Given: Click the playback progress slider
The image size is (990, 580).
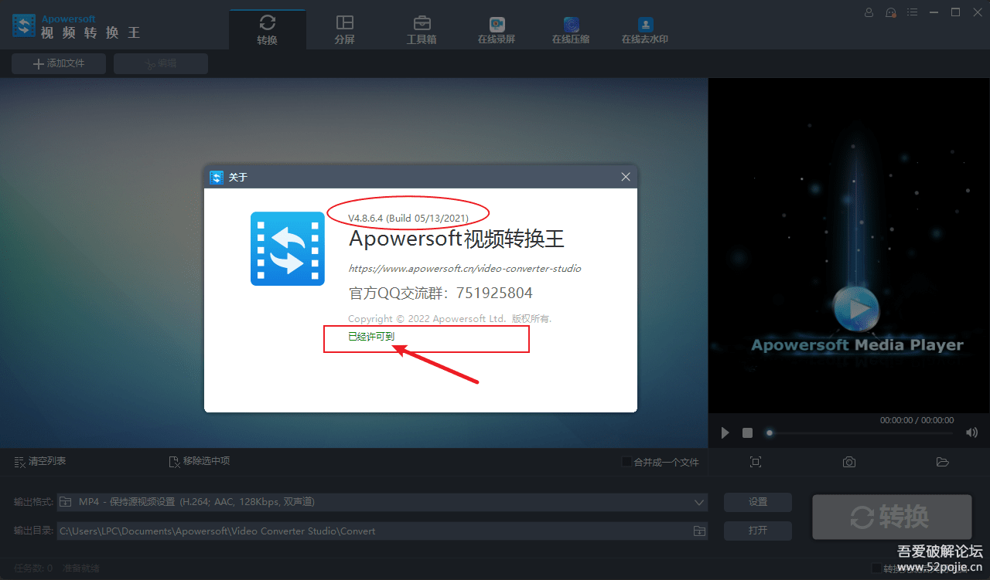Looking at the screenshot, I should (859, 432).
